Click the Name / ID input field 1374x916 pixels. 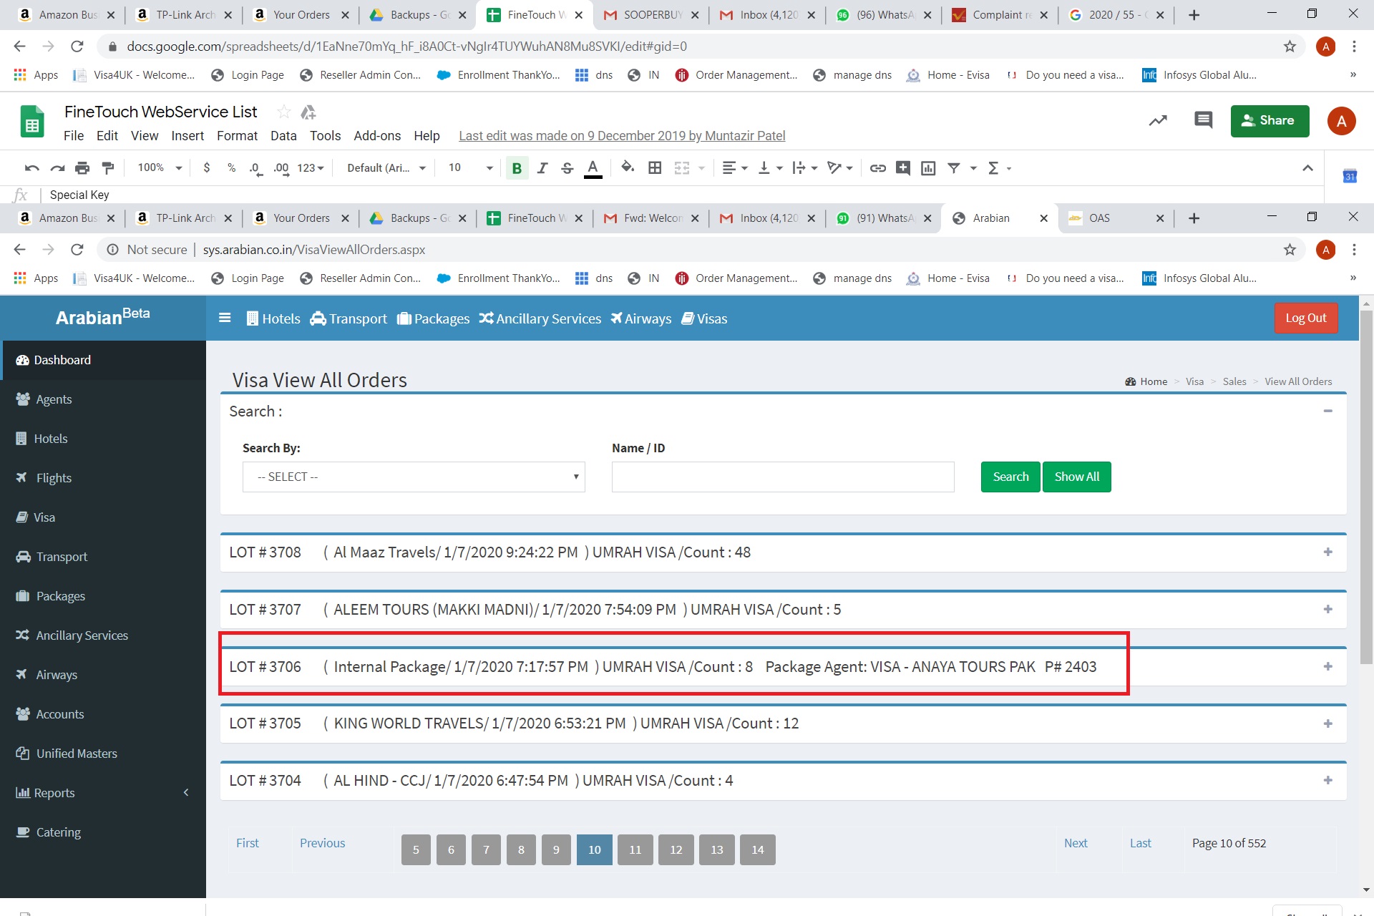tap(782, 477)
